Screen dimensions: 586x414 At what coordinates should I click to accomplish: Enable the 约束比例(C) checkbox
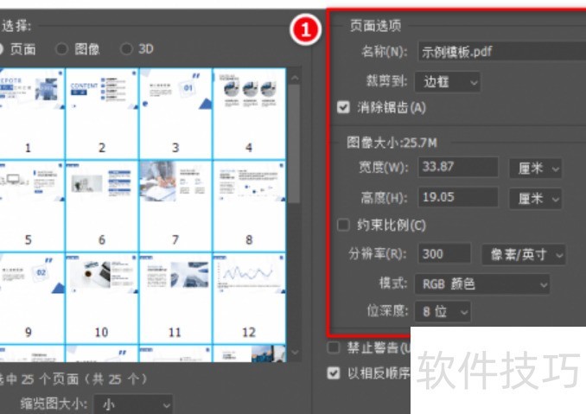[343, 225]
